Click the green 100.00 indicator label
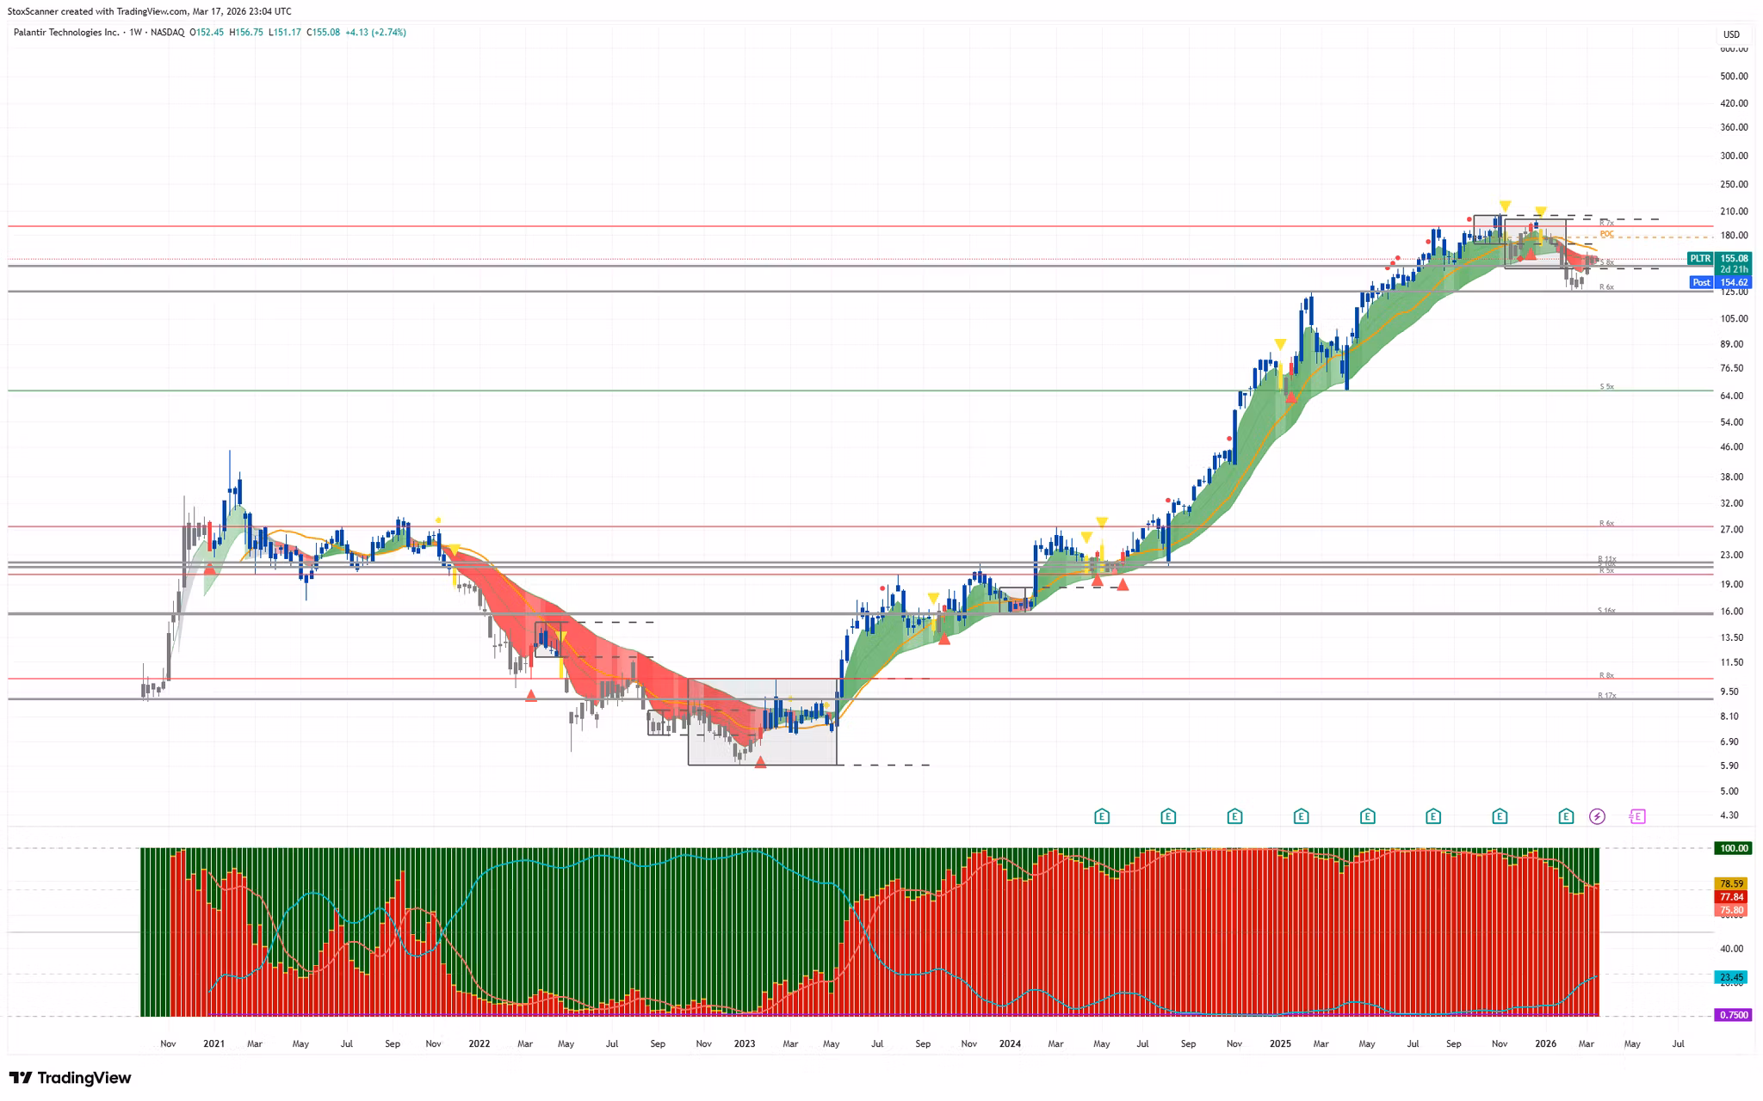This screenshot has height=1101, width=1763. pyautogui.click(x=1733, y=848)
